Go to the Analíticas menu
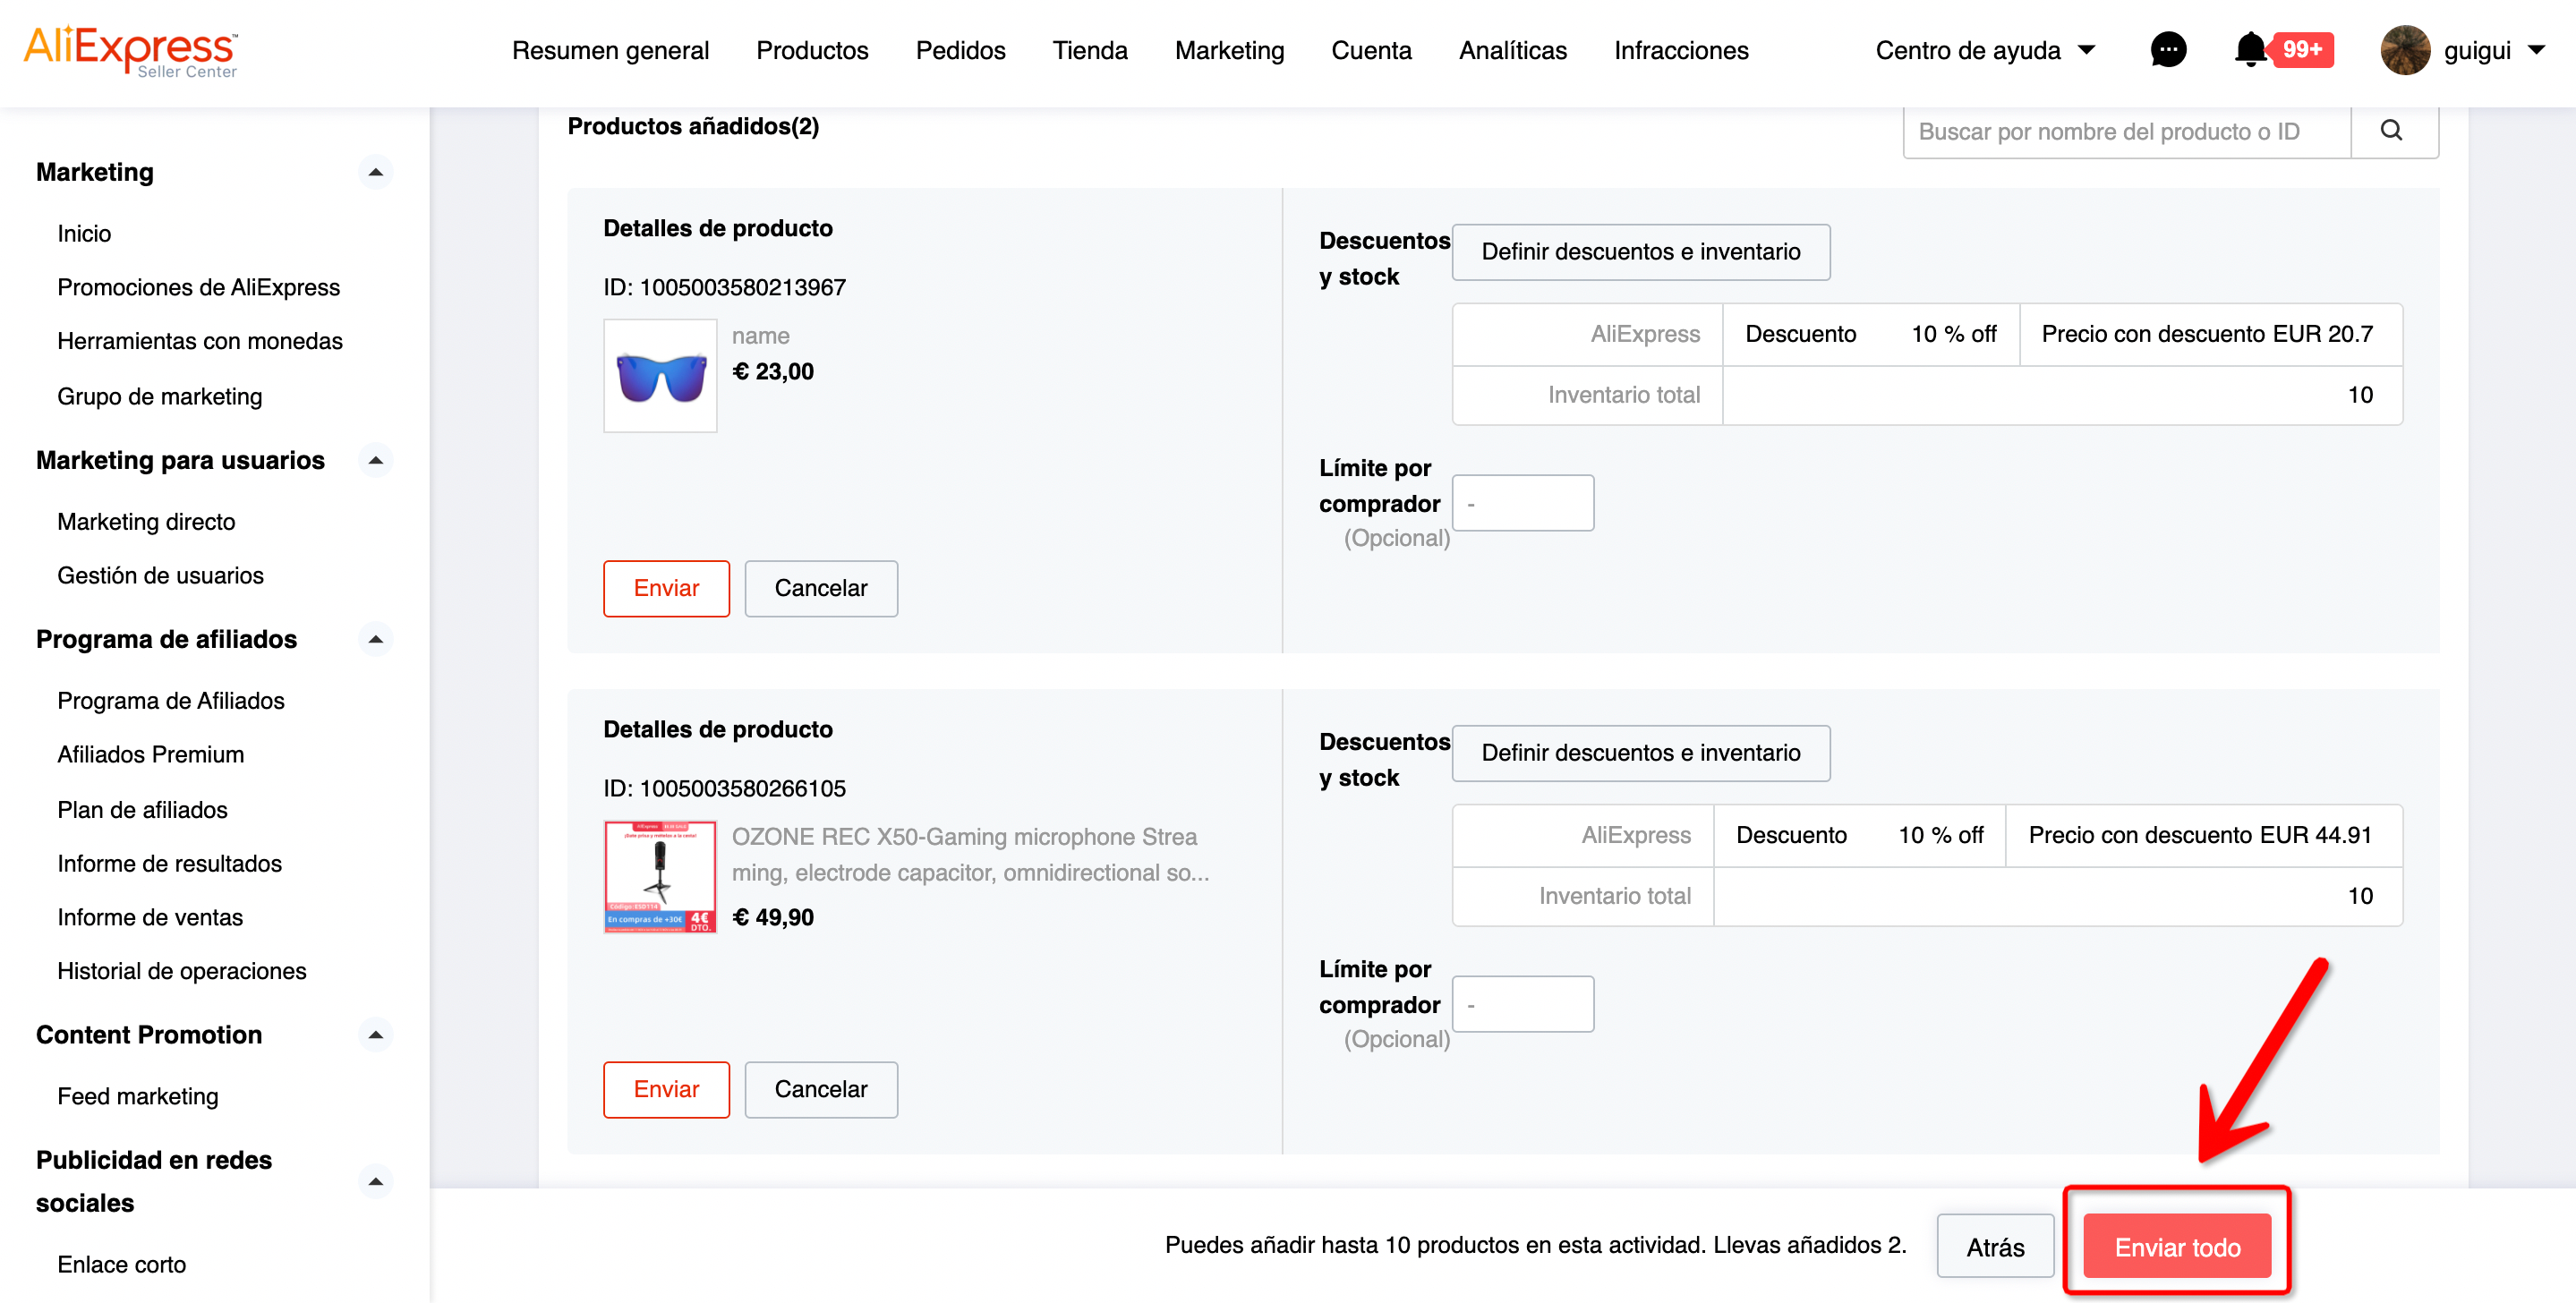The width and height of the screenshot is (2576, 1303). [1512, 50]
